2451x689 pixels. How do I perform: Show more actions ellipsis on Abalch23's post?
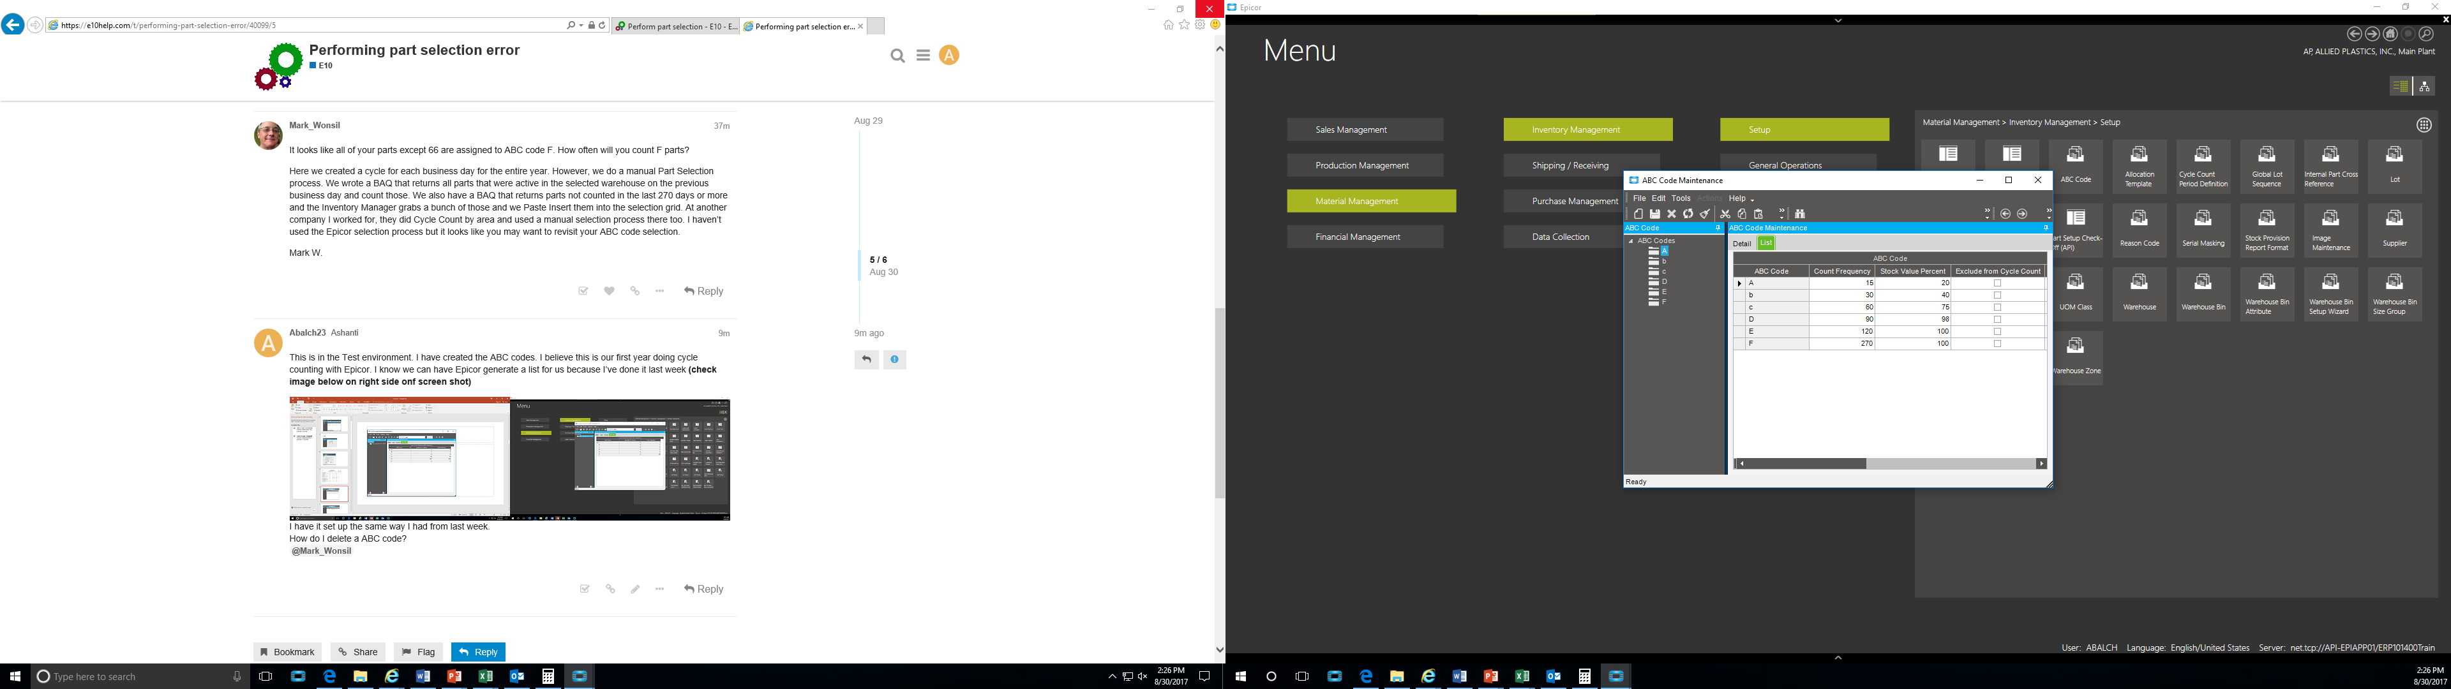[x=659, y=589]
